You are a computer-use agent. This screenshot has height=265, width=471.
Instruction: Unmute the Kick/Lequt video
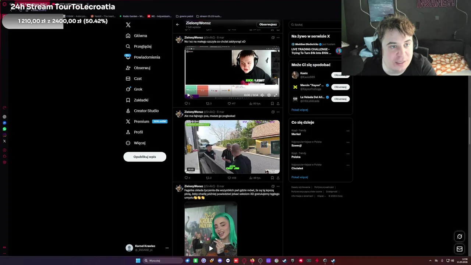click(x=262, y=95)
